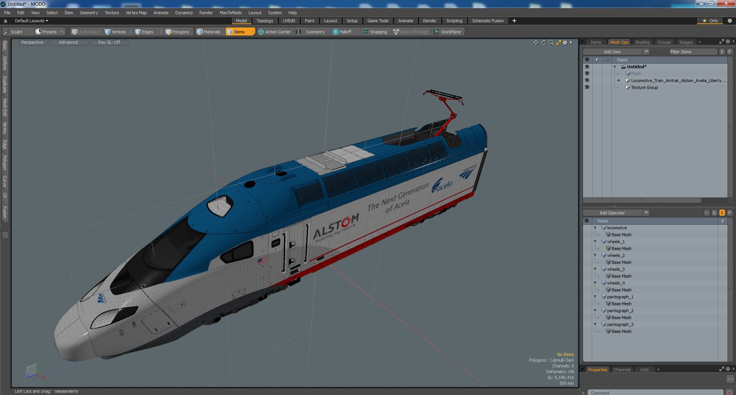Click the command history arrows button
Screen dimensions: 736x395
click(x=730, y=379)
